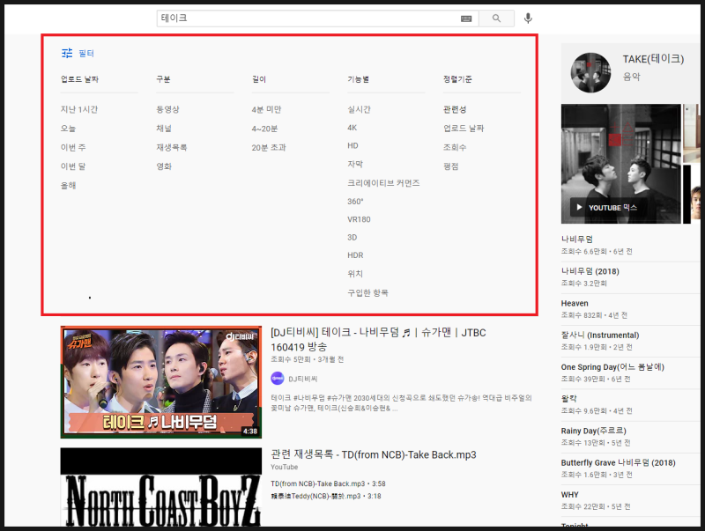705x531 pixels.
Task: Activate the microphone voice search icon
Action: click(x=528, y=18)
